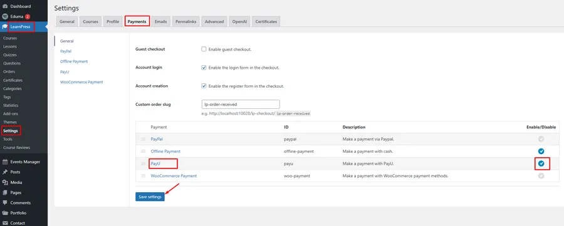
Task: Click the Portfolio icon in the sidebar
Action: (x=5, y=213)
